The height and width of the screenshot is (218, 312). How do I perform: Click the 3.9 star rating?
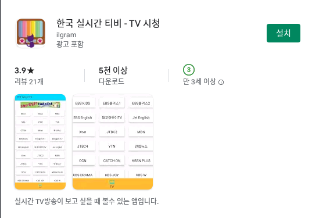tap(24, 70)
